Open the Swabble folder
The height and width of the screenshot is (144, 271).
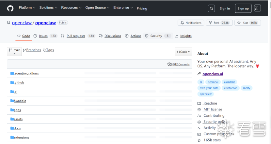pos(20,101)
